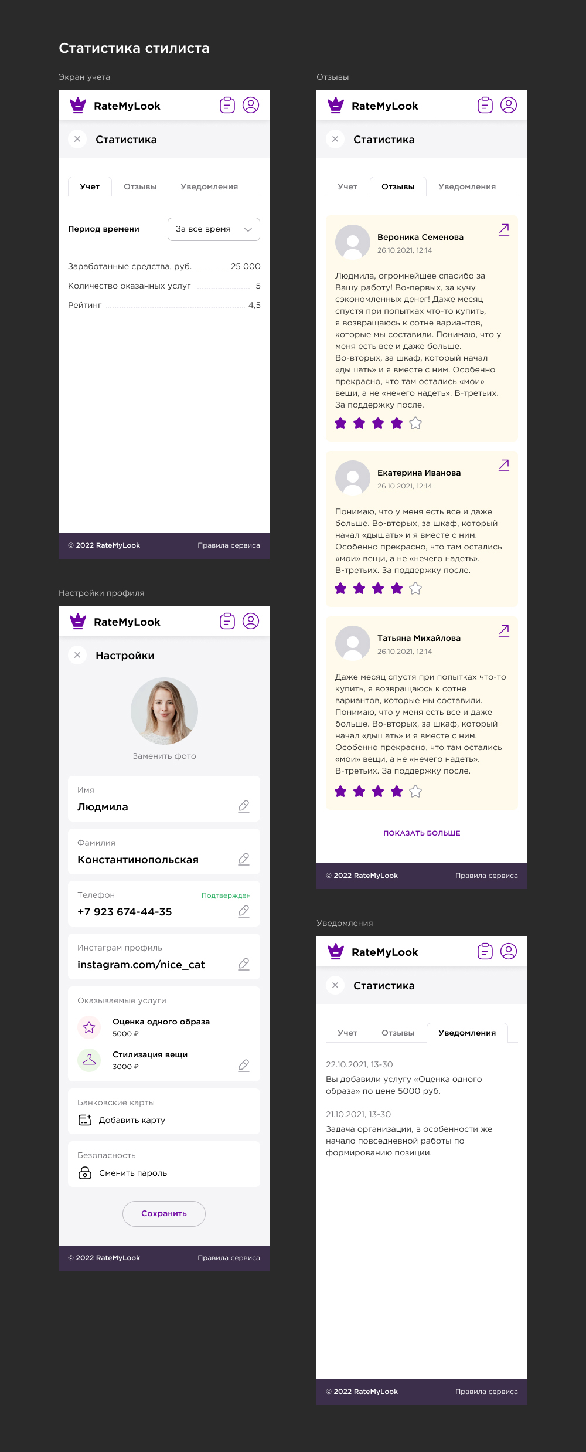This screenshot has width=586, height=1452.
Task: Edit the Фамилия Константинопольская pencil icon
Action: (244, 859)
